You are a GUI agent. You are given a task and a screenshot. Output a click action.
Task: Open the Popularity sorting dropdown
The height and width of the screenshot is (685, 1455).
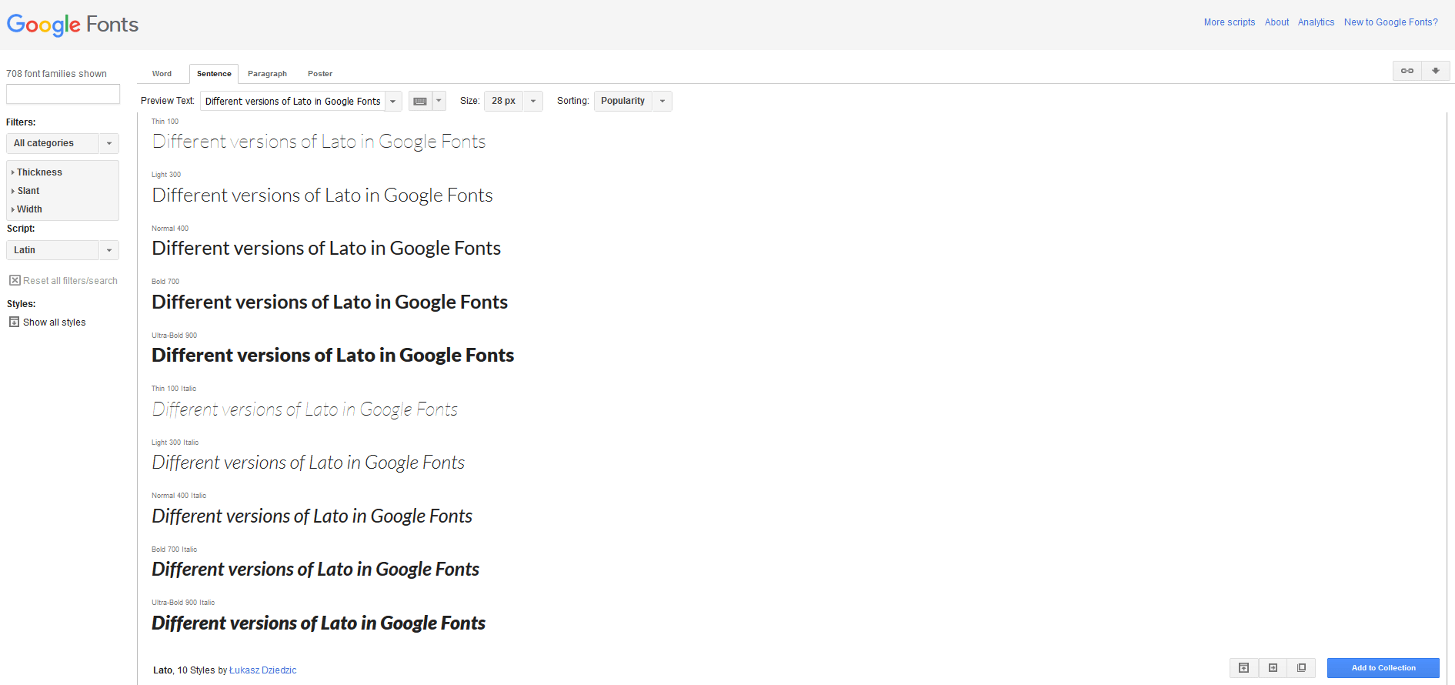[x=623, y=101]
